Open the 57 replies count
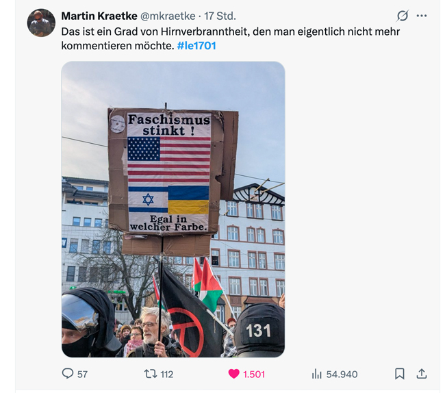The image size is (445, 393). [82, 375]
